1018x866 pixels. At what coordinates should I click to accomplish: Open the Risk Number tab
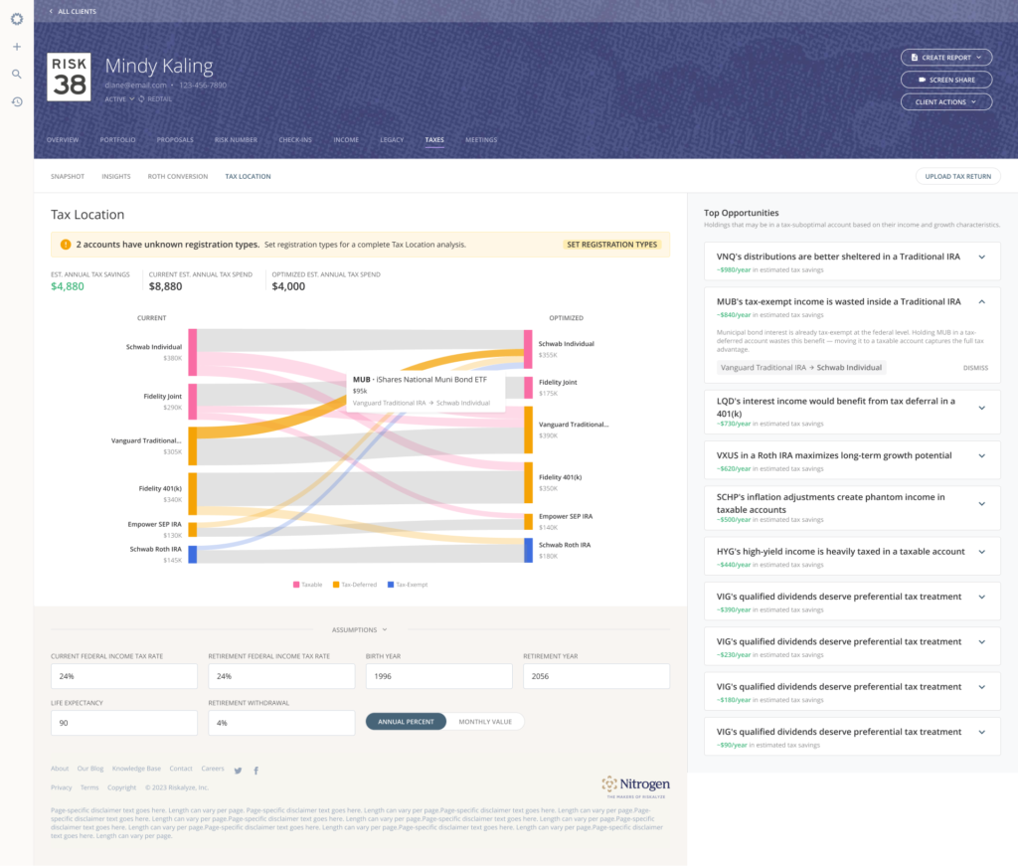(x=236, y=139)
